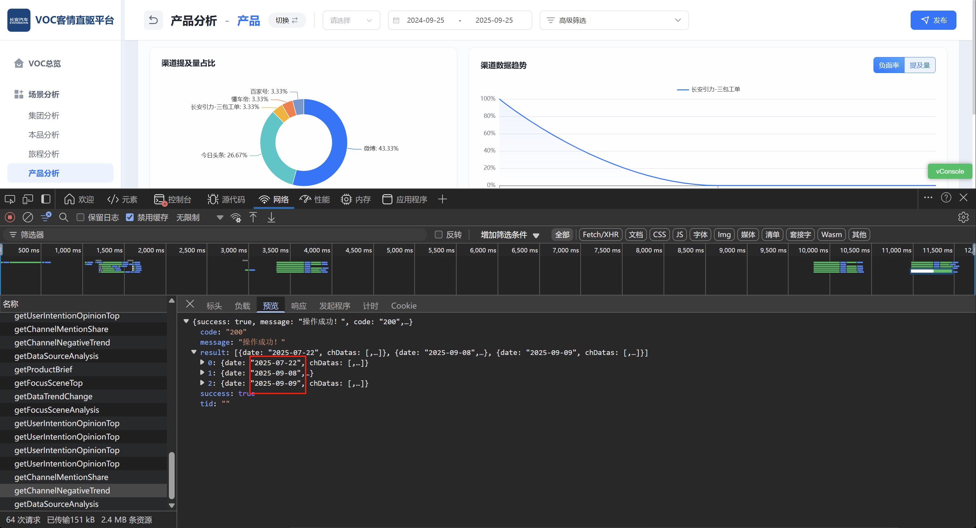
Task: Click the export HAR download arrow icon
Action: point(271,218)
